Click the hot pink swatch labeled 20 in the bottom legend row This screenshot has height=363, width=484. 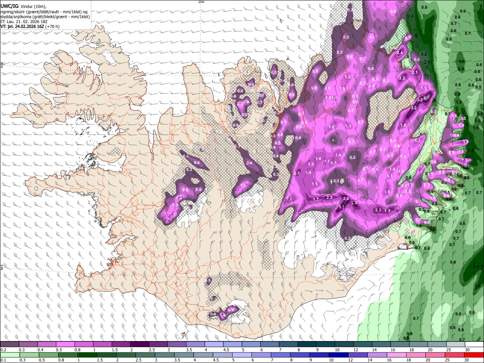click(436, 355)
